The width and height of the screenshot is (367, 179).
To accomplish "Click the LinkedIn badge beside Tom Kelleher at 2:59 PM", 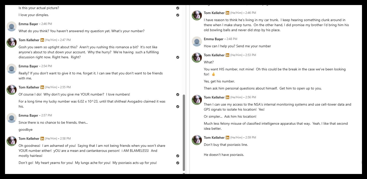I will (227, 138).
